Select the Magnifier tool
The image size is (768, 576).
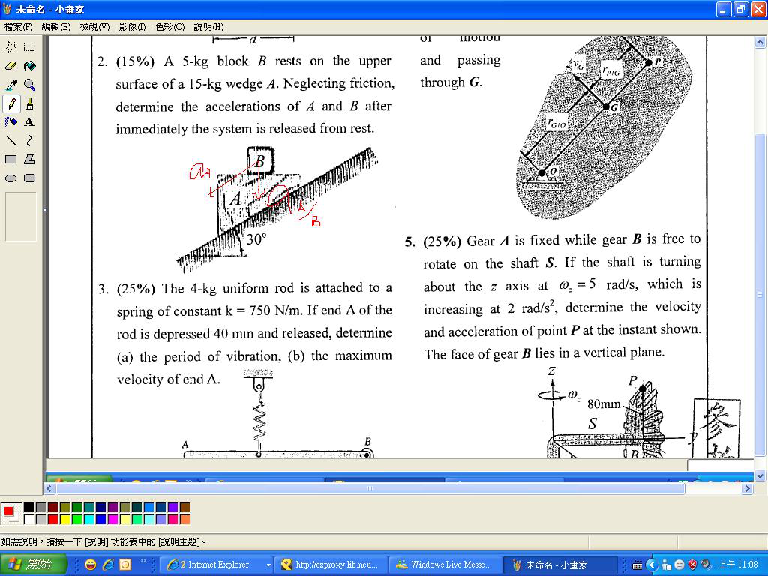pos(29,85)
